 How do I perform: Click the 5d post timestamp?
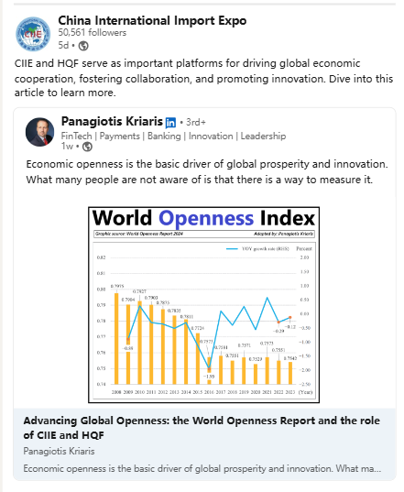click(63, 46)
